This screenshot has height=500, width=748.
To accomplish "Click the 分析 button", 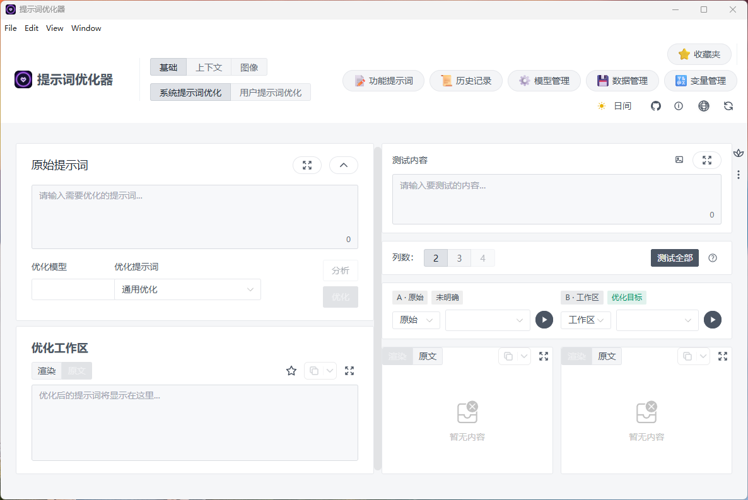I will click(x=341, y=270).
